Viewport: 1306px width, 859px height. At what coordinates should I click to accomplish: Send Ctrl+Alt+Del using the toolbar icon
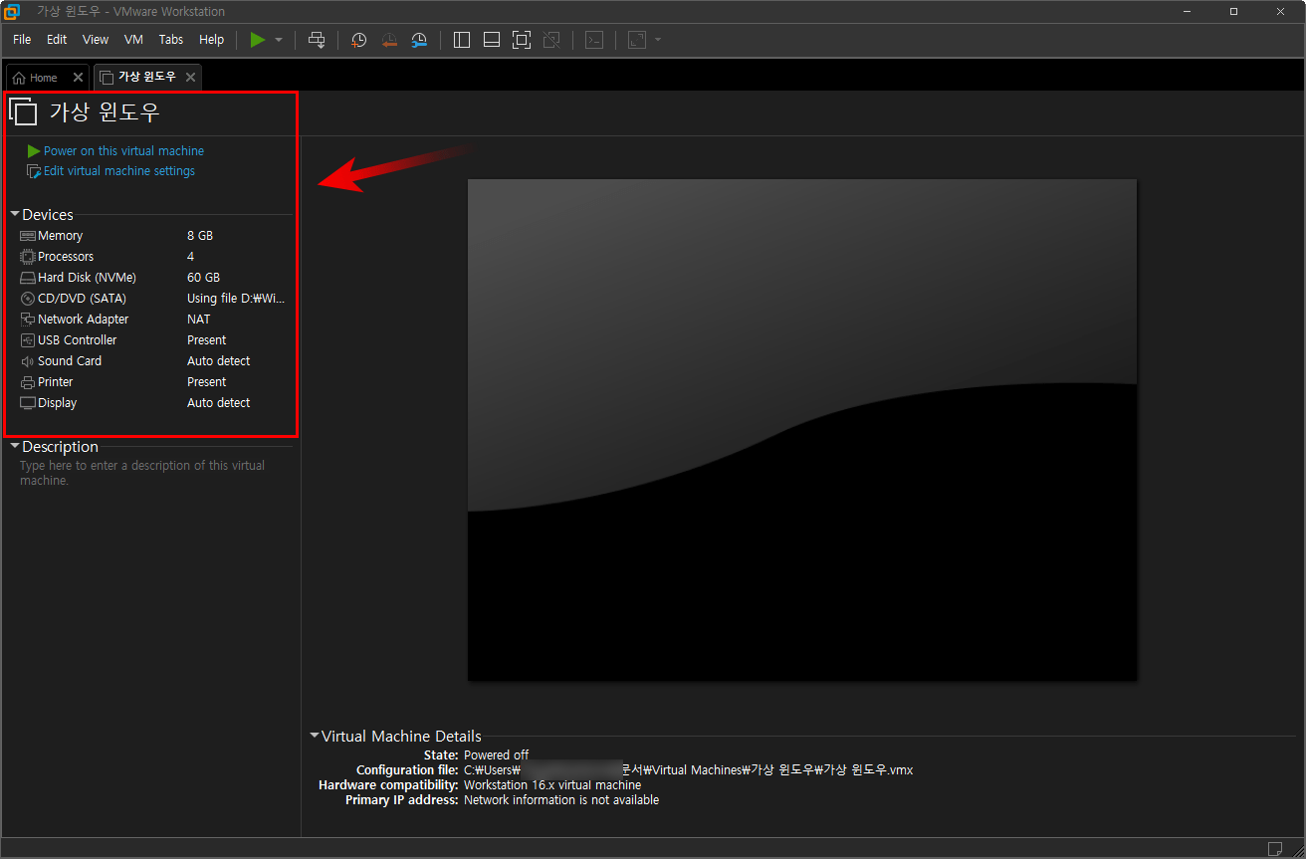pyautogui.click(x=317, y=40)
